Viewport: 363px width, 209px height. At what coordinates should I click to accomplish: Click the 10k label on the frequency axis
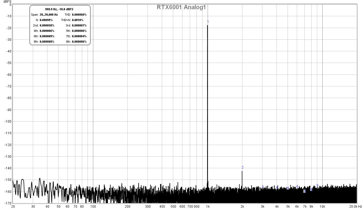(x=322, y=207)
